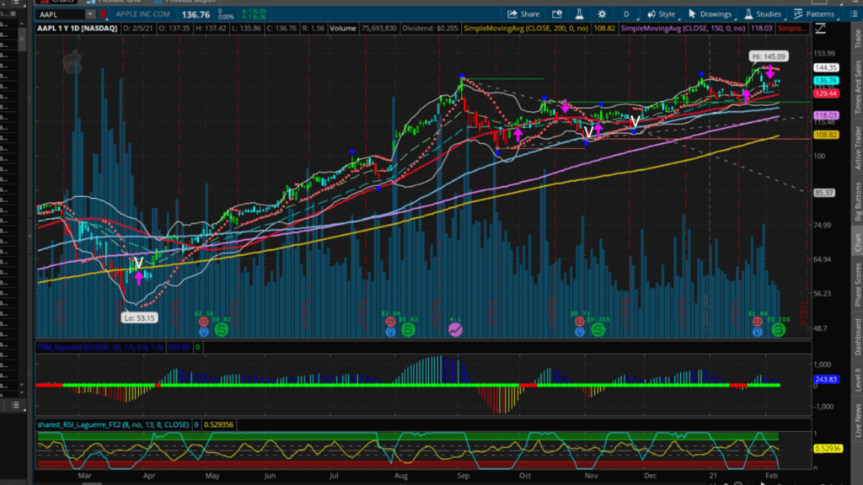
Task: Open the Active Trader side tab
Action: tap(857, 148)
